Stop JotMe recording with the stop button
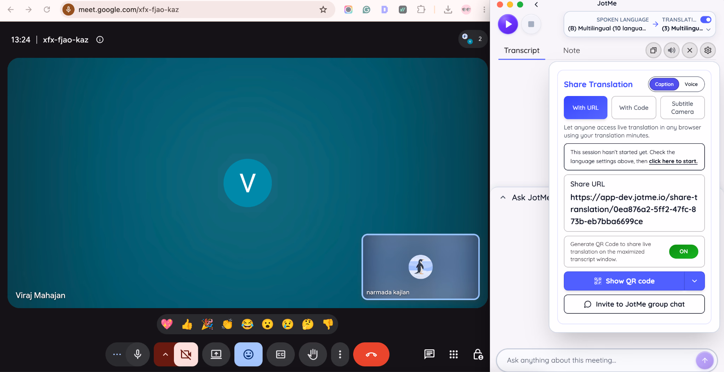This screenshot has width=724, height=372. point(531,24)
